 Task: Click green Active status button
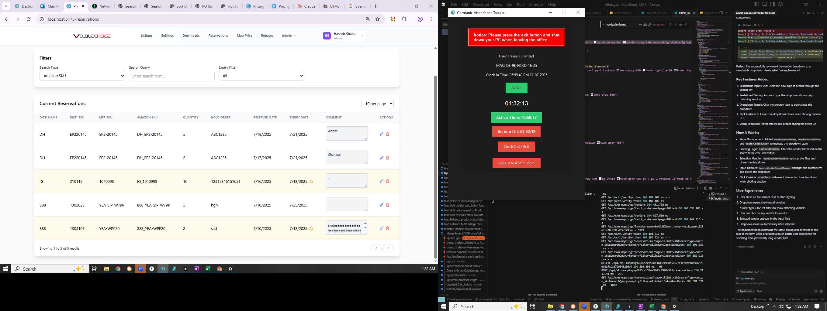click(516, 88)
